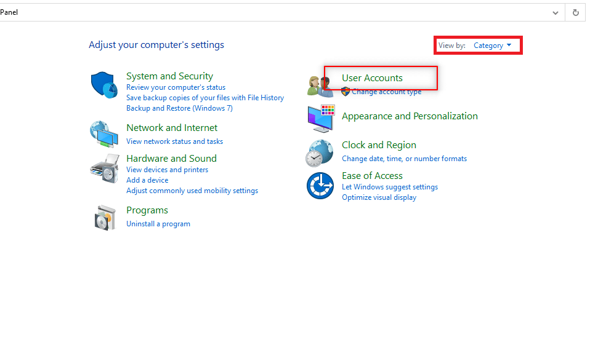Open the Clock and Region globe-clock icon
The height and width of the screenshot is (337, 590).
tap(320, 153)
